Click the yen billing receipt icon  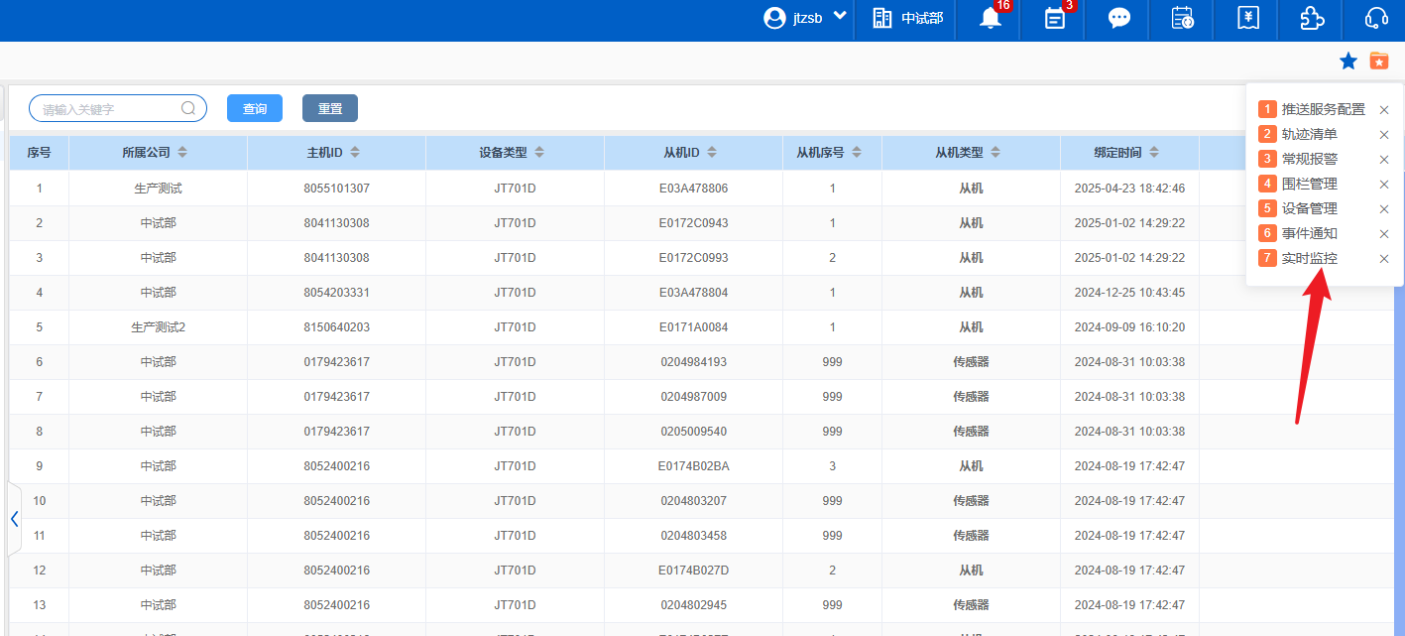click(1248, 19)
